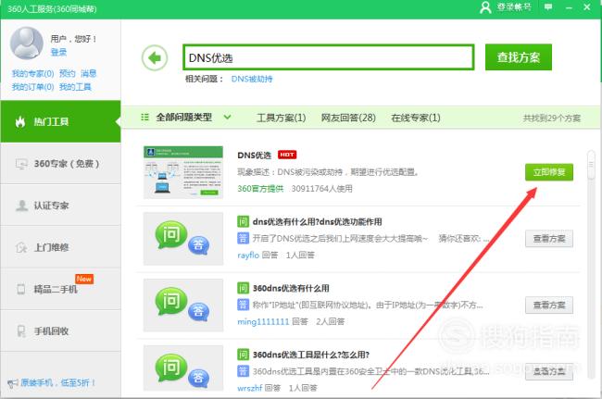Open the 预约 link
602x399 pixels.
(x=68, y=73)
